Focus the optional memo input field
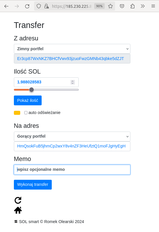The image size is (159, 232). (x=72, y=170)
